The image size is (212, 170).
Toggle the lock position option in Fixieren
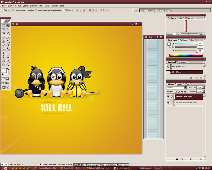[182, 92]
